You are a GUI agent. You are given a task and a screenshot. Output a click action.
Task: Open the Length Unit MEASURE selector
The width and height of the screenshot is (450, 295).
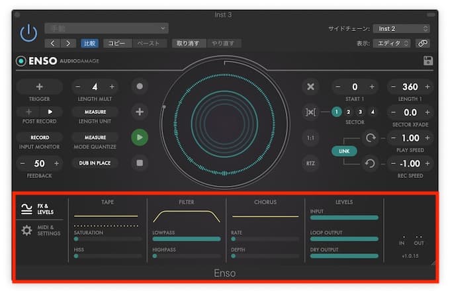pos(95,112)
